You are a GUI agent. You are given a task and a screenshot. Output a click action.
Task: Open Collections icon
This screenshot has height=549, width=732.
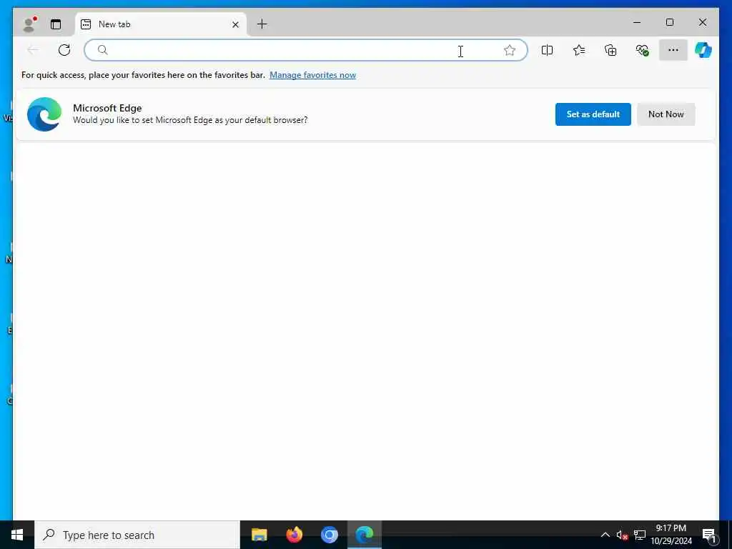click(610, 50)
